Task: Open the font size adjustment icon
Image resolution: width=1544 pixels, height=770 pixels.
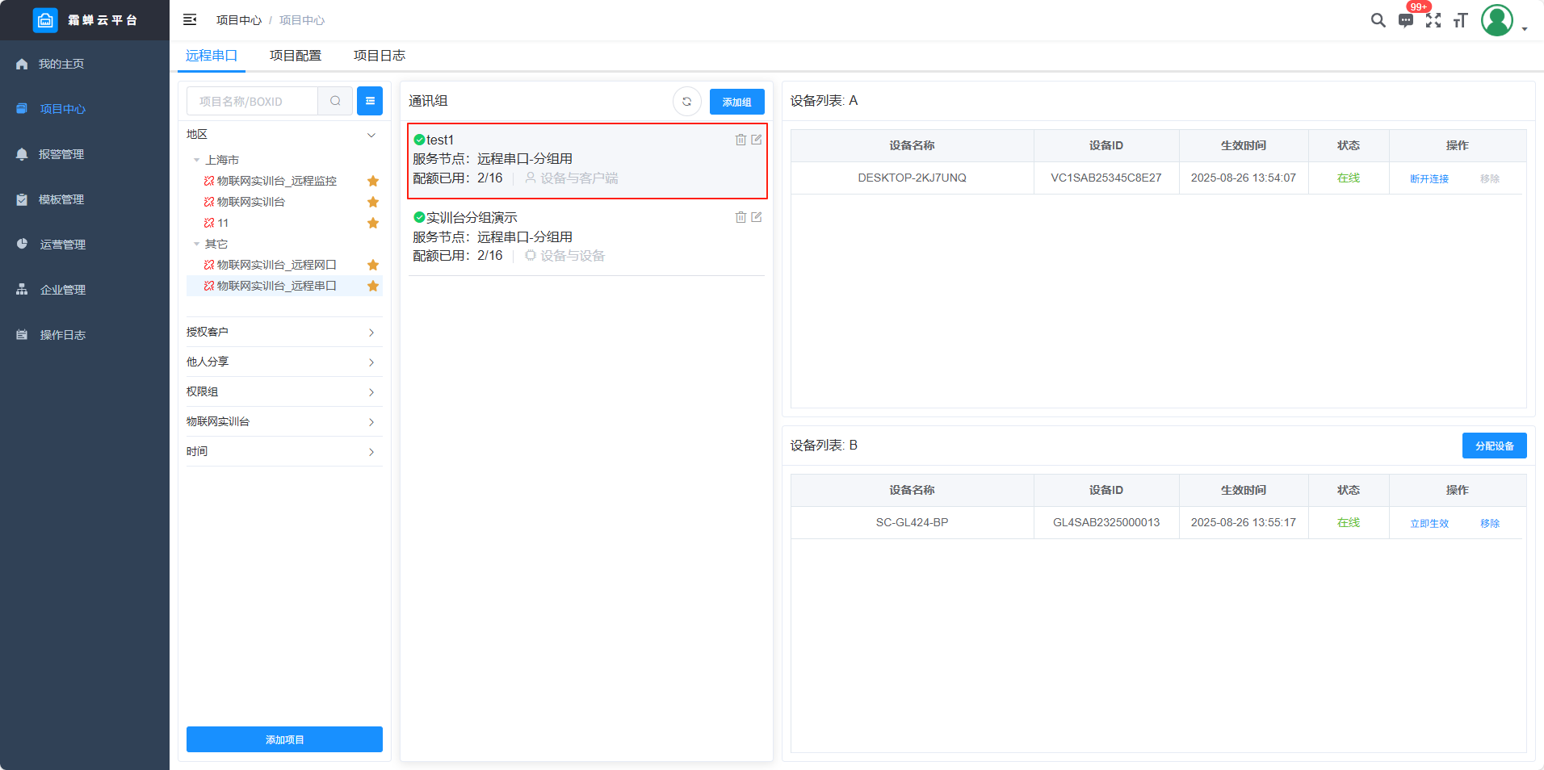Action: point(1460,20)
